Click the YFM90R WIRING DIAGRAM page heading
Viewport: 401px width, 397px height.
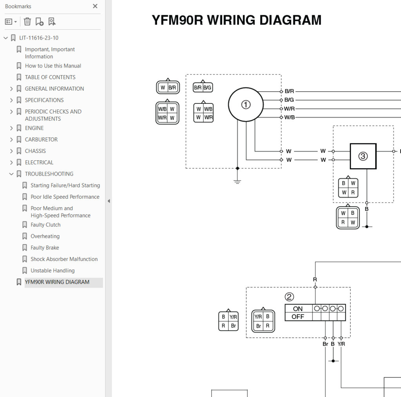[237, 20]
